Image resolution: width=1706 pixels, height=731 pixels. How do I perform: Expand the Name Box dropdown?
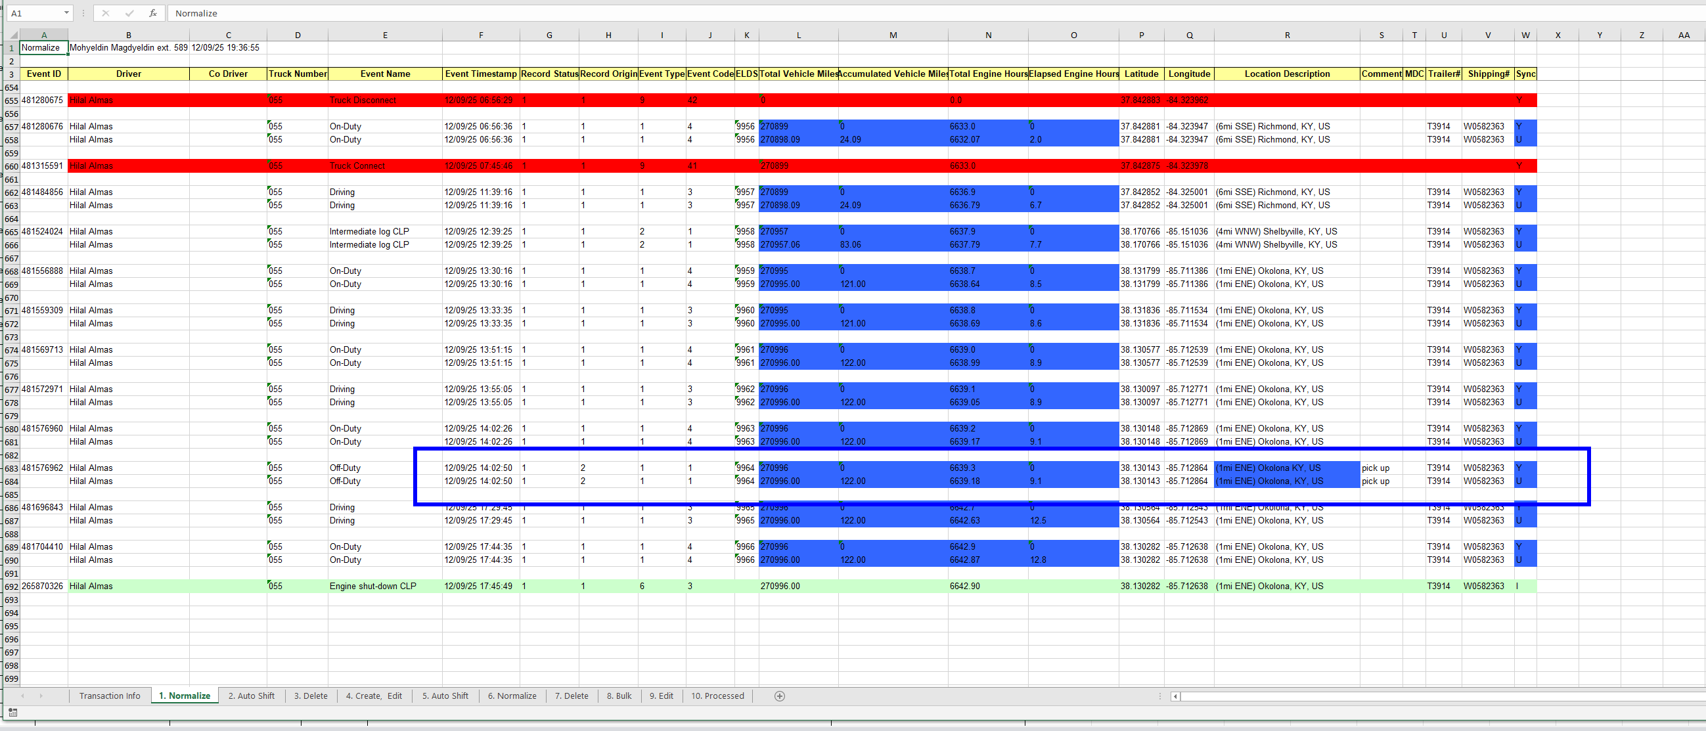coord(66,13)
